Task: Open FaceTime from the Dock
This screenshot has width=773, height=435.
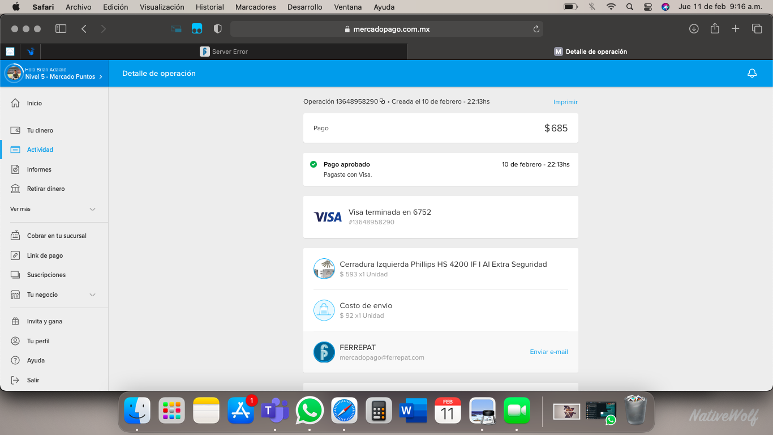Action: click(x=517, y=411)
